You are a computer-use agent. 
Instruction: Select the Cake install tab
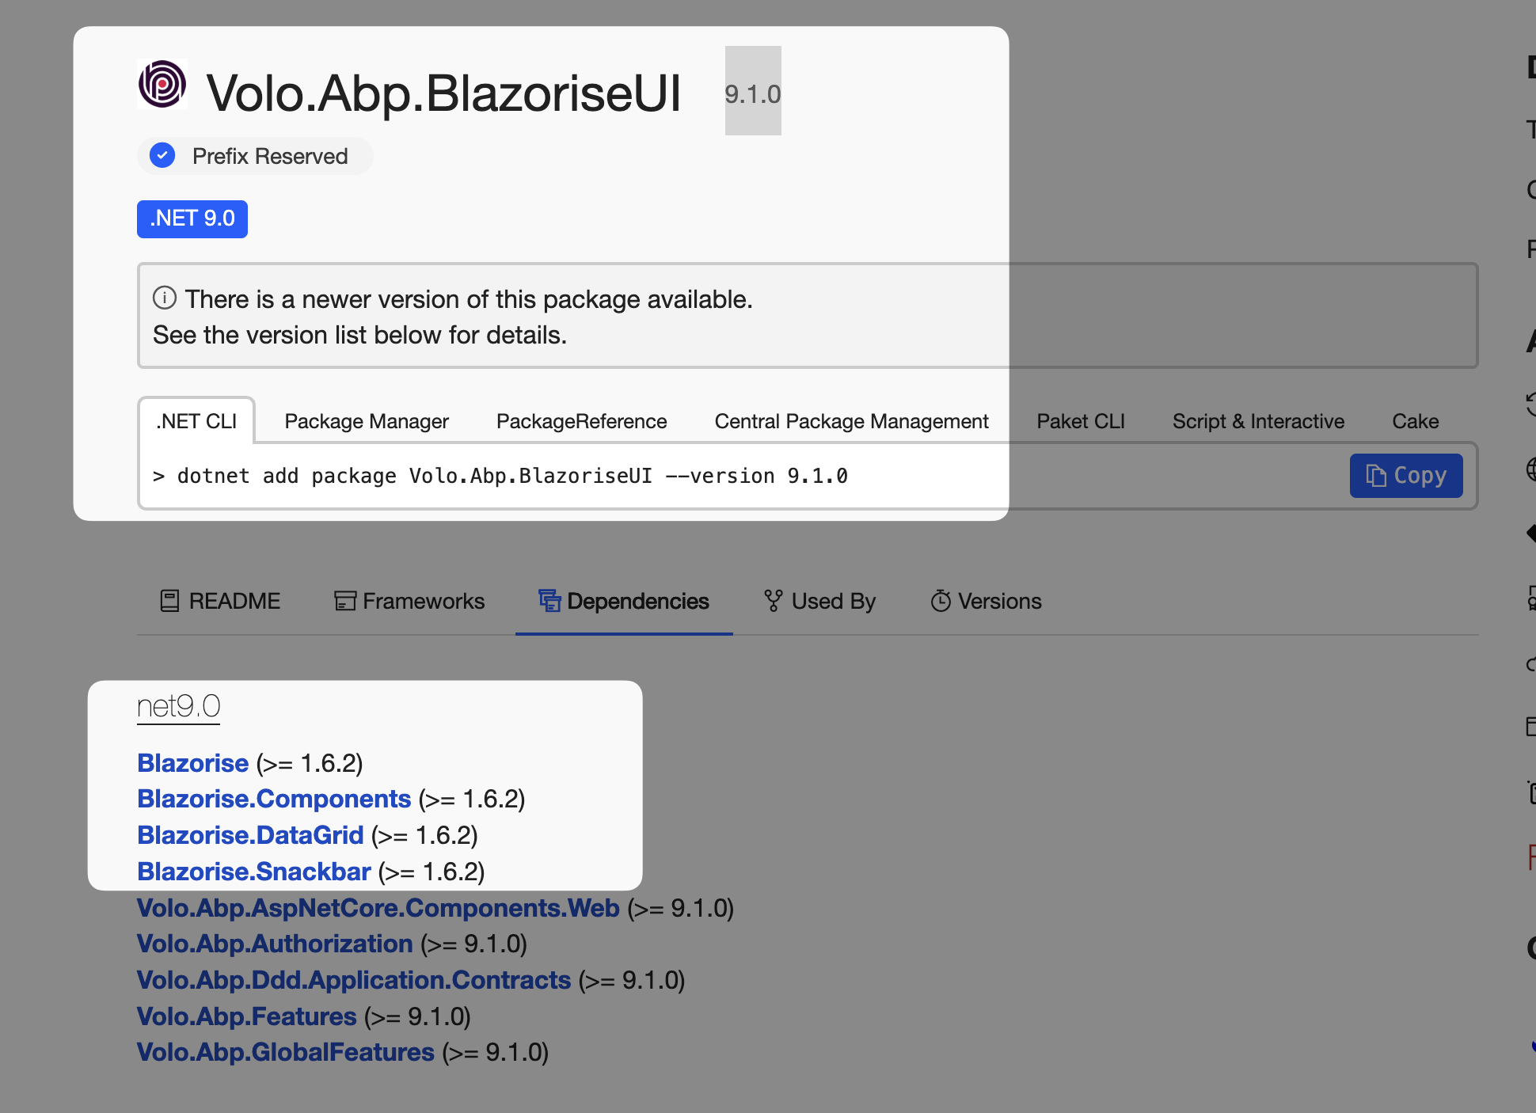[1416, 421]
